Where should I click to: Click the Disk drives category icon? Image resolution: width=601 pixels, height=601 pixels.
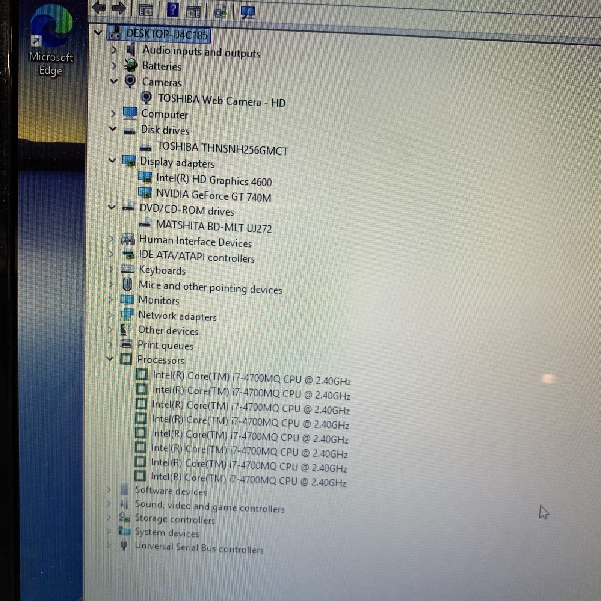(x=130, y=131)
